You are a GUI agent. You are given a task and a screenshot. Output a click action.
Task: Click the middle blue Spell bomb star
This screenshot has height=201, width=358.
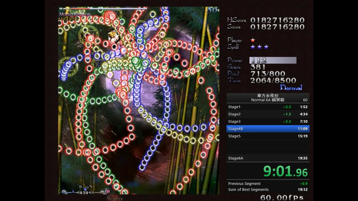coord(260,47)
